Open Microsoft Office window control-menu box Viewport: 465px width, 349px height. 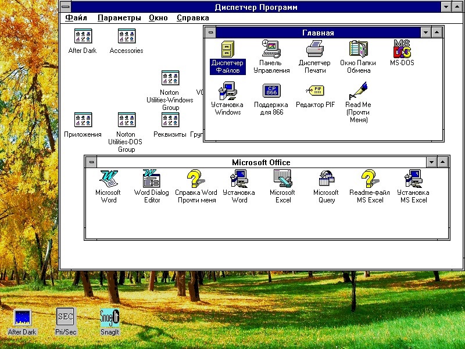(x=91, y=162)
